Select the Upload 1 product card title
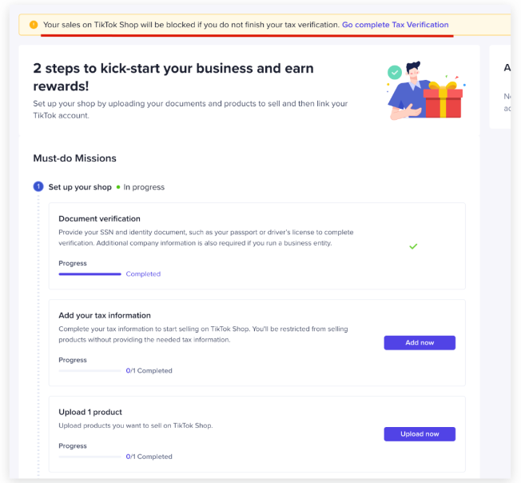The width and height of the screenshot is (521, 483). [x=90, y=412]
